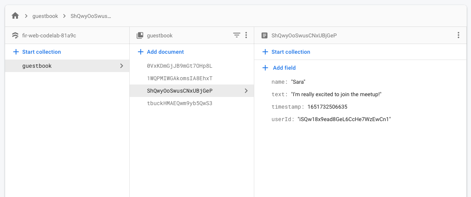Open the filter icon in guestbook column
This screenshot has width=471, height=197.
pyautogui.click(x=237, y=35)
